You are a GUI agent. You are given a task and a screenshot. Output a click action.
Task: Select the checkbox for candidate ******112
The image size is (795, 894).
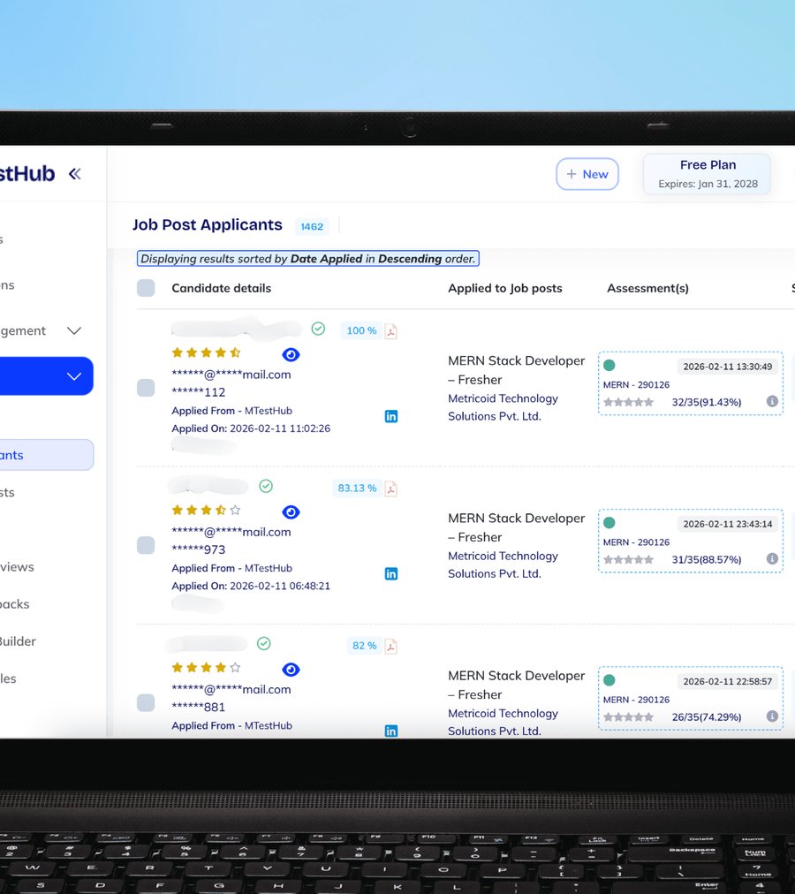146,388
